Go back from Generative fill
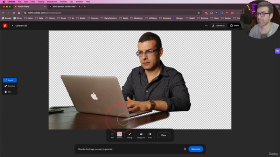The width and height of the screenshot is (280, 157). (x=13, y=26)
